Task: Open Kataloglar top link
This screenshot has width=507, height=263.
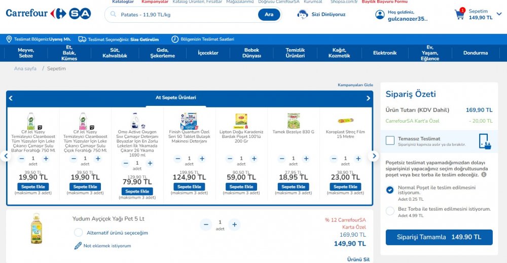Action: tap(123, 2)
